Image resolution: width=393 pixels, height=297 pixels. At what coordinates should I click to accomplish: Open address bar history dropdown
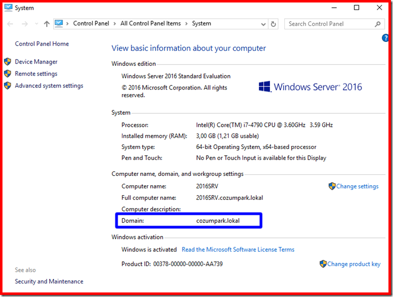coord(263,24)
